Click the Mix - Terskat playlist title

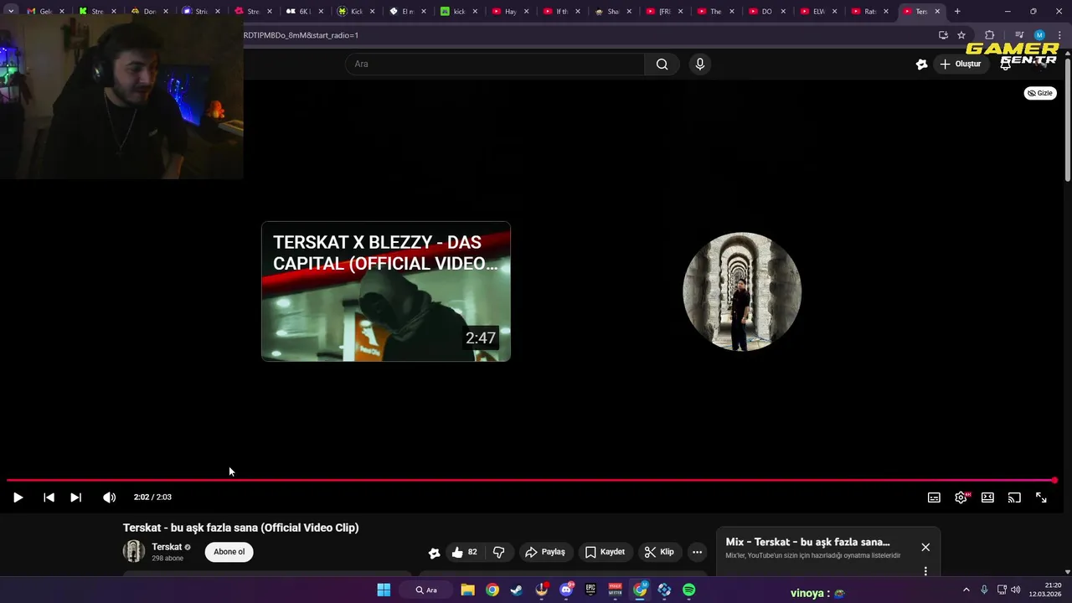(807, 542)
